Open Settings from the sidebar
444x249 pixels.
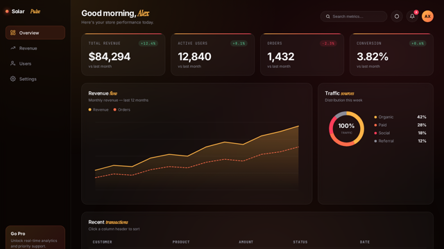(35, 79)
